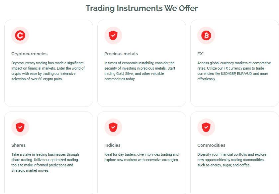The width and height of the screenshot is (279, 194).
Task: Open the Precious metals heading link
Action: pos(121,54)
